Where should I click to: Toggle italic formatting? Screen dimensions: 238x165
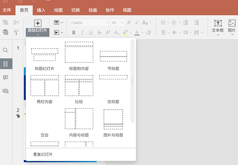[x=82, y=32]
